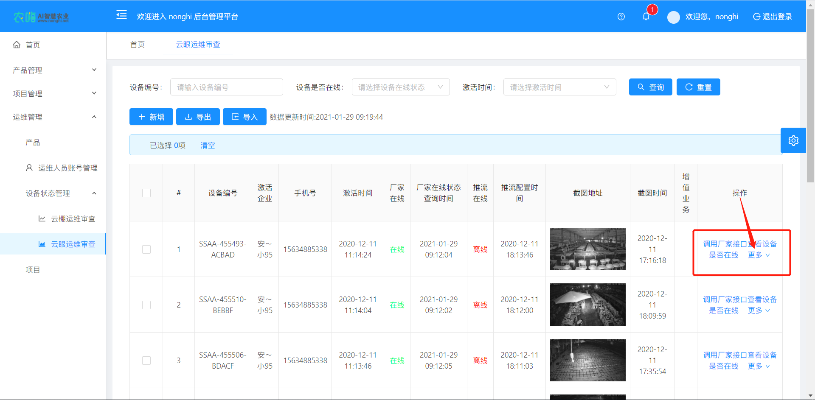Check the row 3 SSAA-455506-BDACF checkbox
The image size is (815, 400).
[x=146, y=361]
